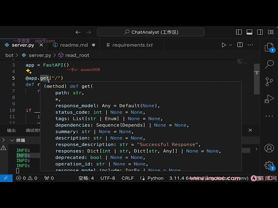Switch to the readme.md tab
278x208 pixels.
(74, 45)
